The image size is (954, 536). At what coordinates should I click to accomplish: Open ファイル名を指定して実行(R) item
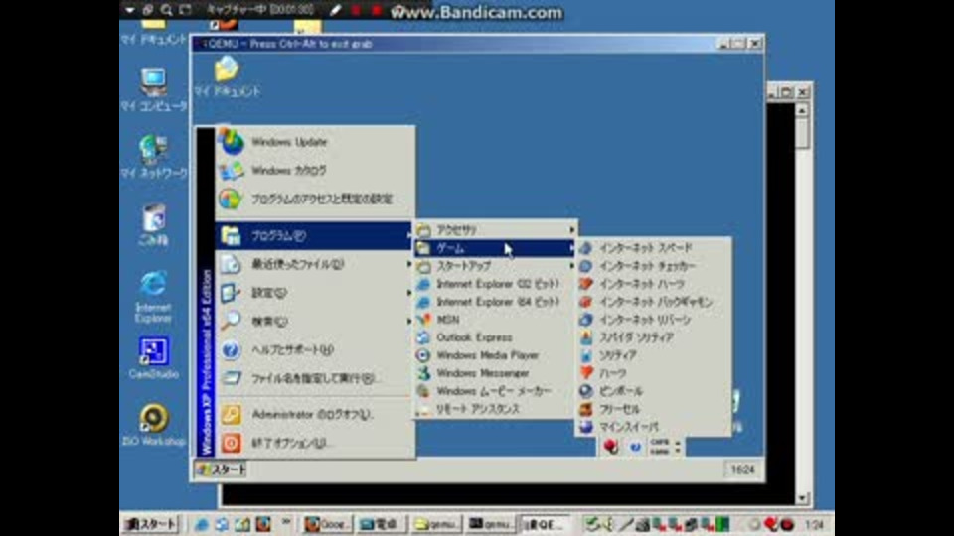point(315,378)
